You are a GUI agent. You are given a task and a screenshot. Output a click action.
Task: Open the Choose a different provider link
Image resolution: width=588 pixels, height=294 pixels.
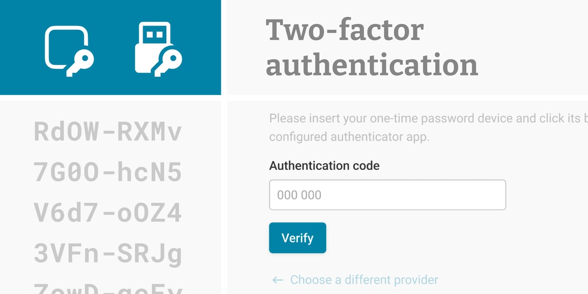coord(364,280)
